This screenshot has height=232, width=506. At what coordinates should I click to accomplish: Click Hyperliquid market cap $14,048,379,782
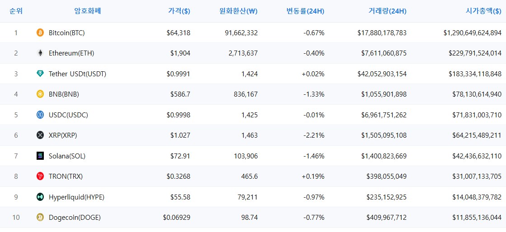point(477,197)
